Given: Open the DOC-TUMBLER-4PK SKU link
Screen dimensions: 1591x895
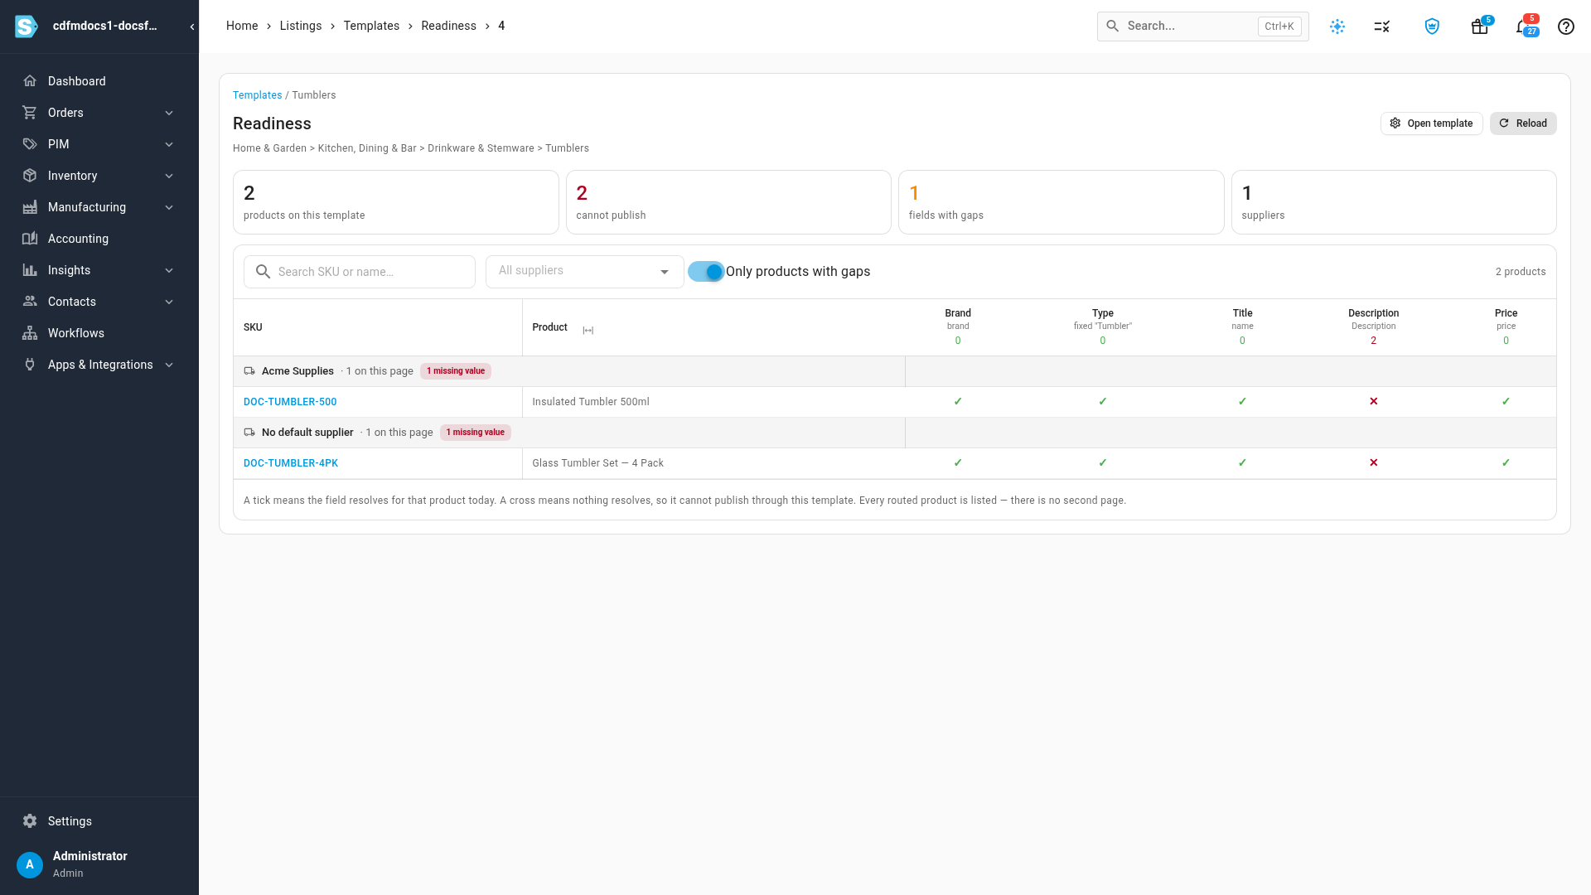Looking at the screenshot, I should click(291, 463).
